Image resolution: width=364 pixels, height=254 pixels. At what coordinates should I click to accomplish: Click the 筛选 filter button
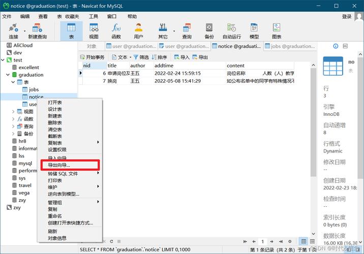[141, 57]
